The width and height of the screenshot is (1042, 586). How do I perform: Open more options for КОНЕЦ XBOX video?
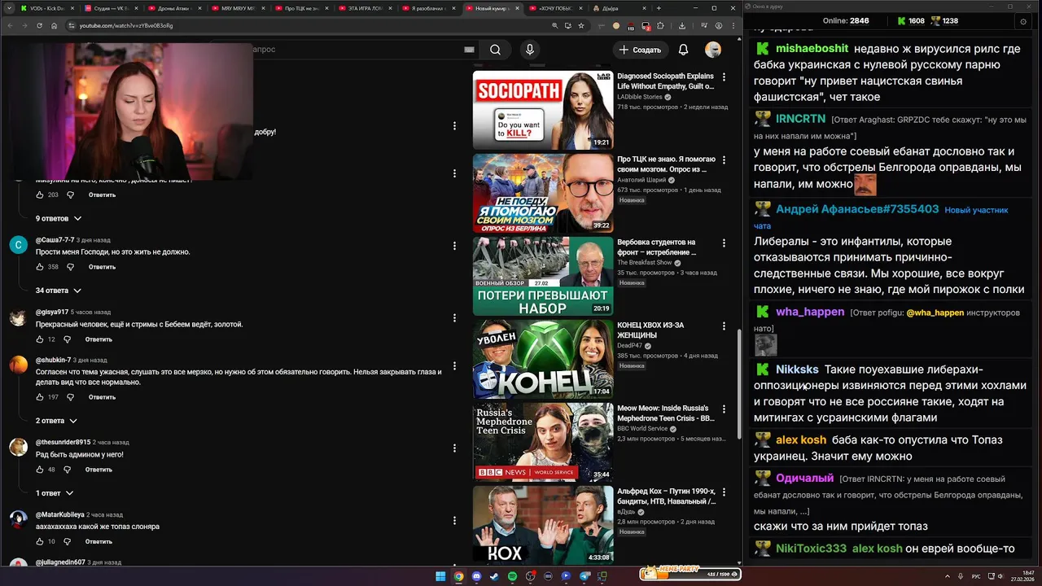[x=724, y=326]
